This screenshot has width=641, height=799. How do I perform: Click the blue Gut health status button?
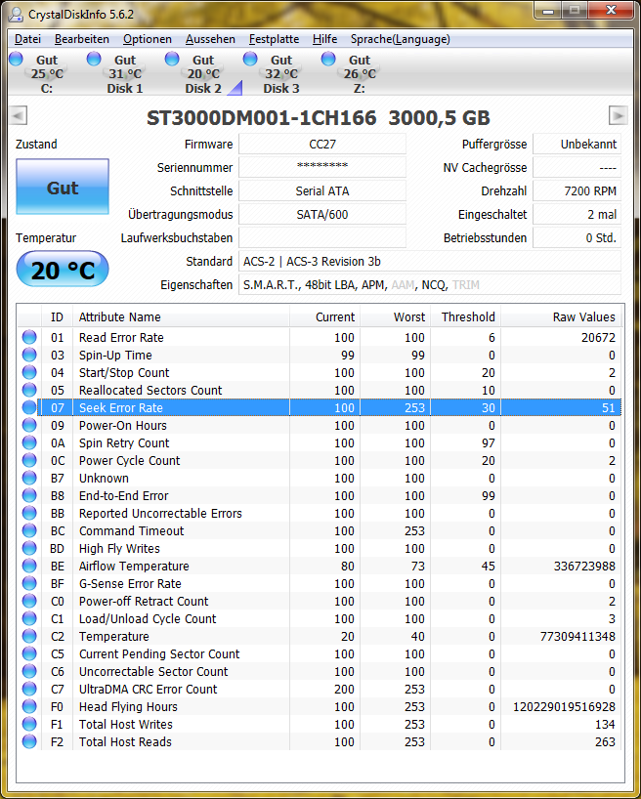tap(63, 187)
